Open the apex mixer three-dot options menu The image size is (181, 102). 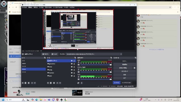(79, 62)
